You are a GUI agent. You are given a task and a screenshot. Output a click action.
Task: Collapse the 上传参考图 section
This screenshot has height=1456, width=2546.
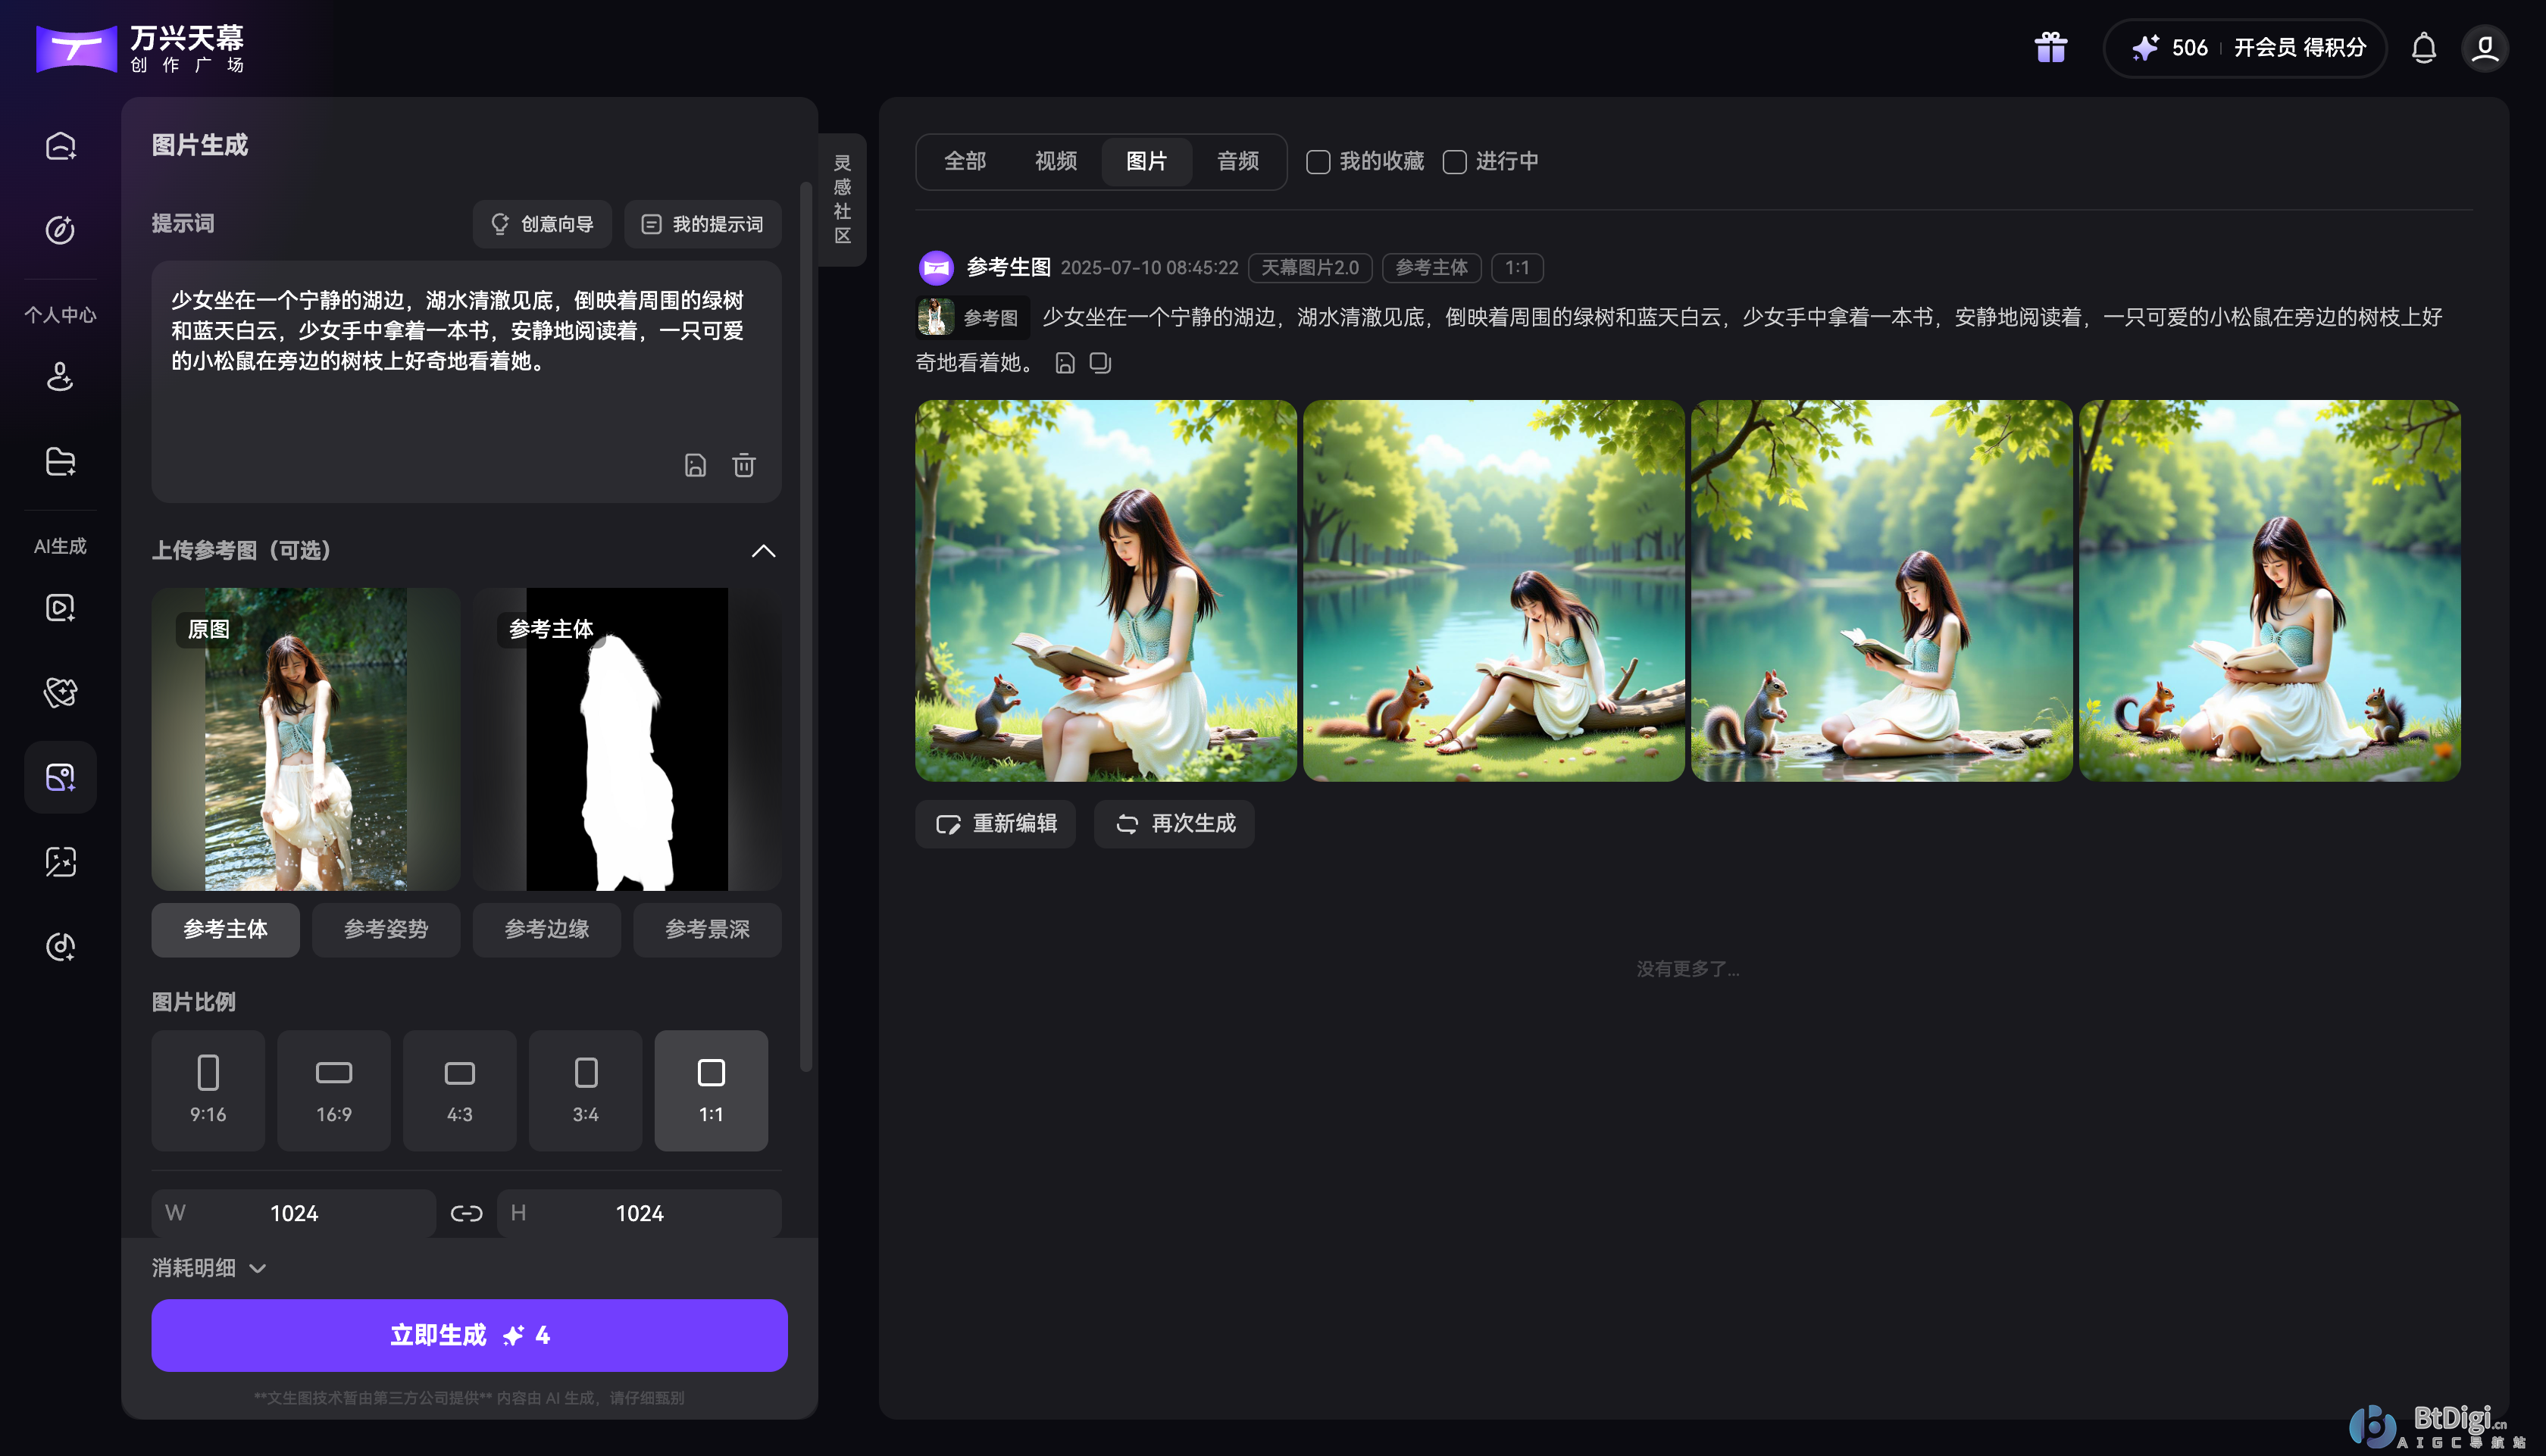763,551
